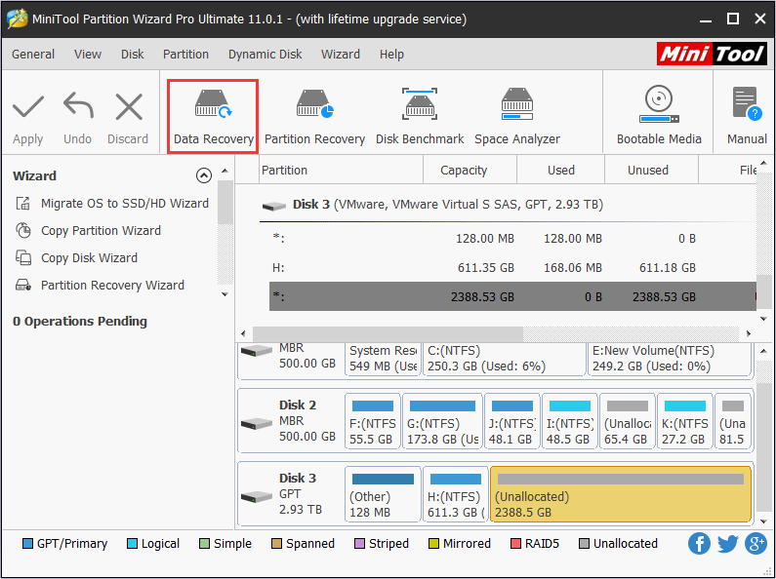Click the Disk 3 GPT 2.93 TB label
Viewport: 776px width, 579px height.
point(301,493)
